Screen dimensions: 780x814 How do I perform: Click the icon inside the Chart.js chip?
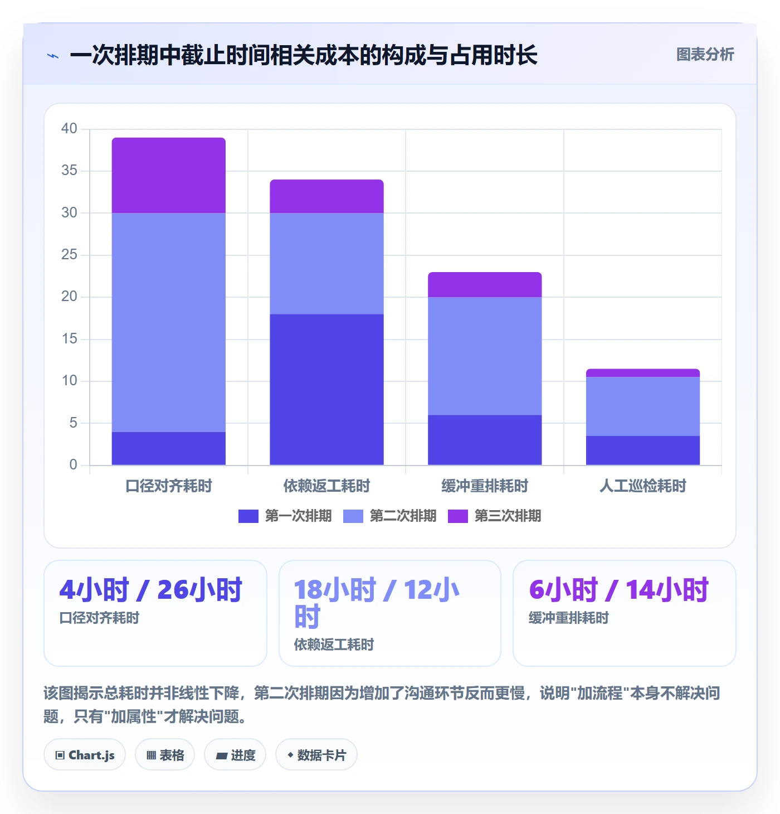(60, 755)
